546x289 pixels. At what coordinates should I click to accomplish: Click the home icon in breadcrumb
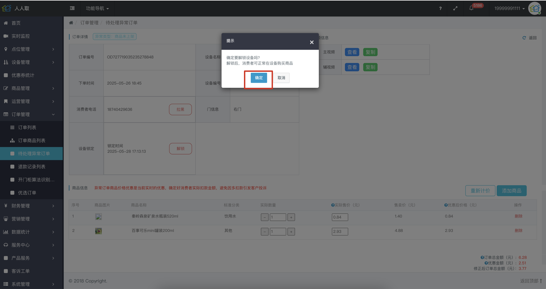pos(71,23)
